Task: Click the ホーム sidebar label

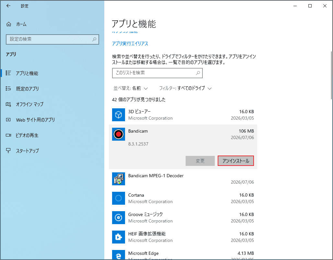Action: coord(21,24)
